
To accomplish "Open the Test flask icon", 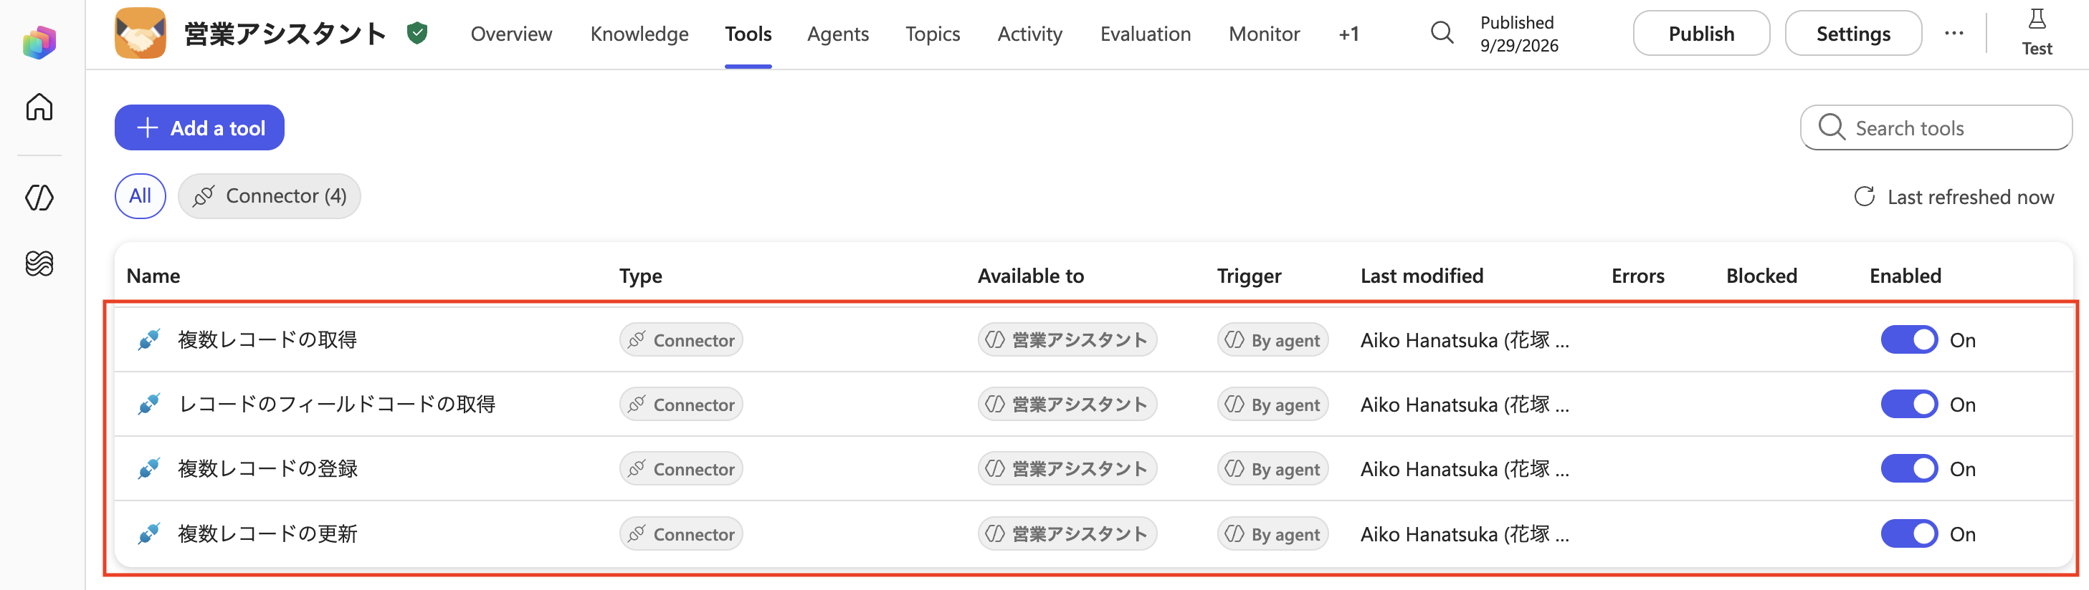I will click(x=2036, y=19).
